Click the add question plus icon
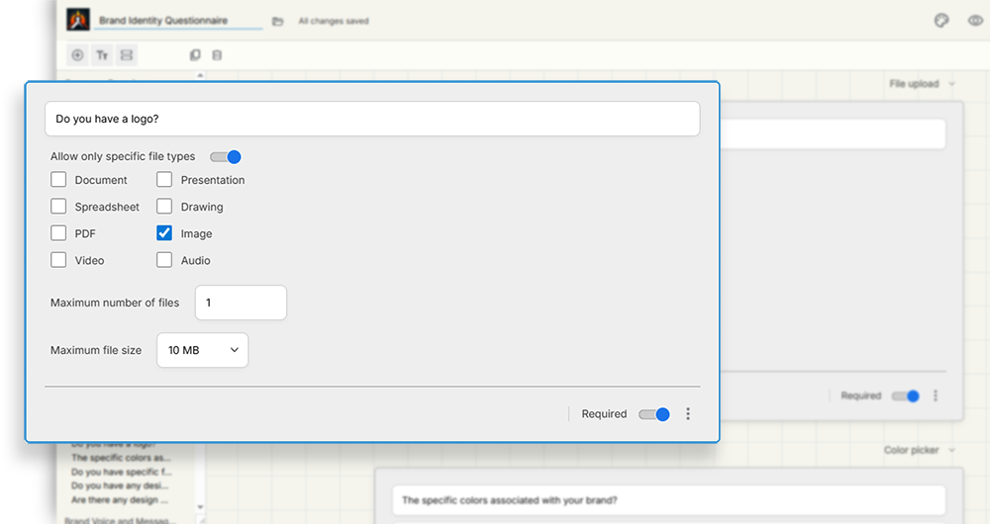Image resolution: width=990 pixels, height=524 pixels. [78, 55]
